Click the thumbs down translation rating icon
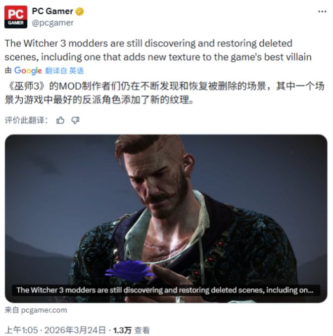The image size is (333, 336). click(x=75, y=120)
